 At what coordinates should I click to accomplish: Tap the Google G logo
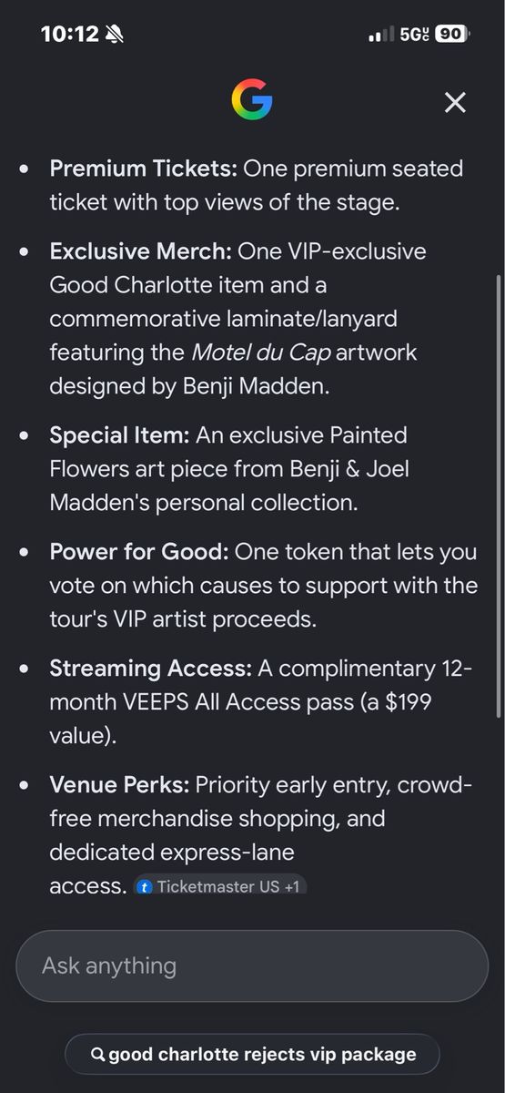point(252,100)
